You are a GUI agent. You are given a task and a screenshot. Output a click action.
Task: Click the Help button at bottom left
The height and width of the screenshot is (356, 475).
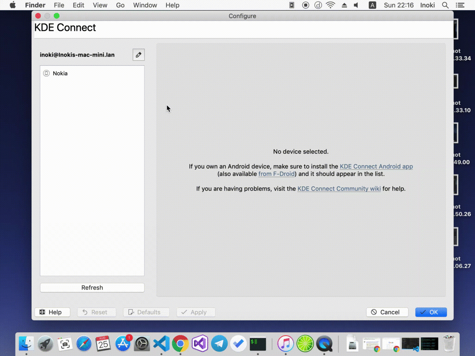coord(52,312)
